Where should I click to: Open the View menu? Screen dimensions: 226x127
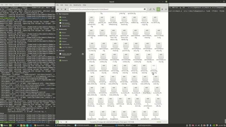tap(66, 5)
